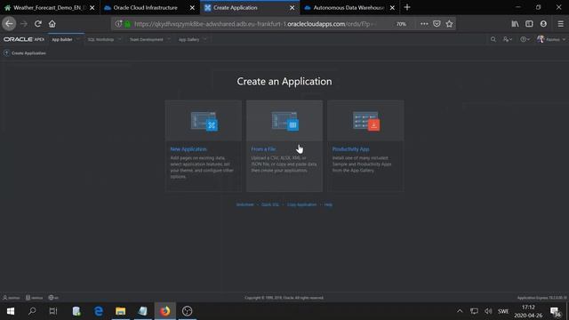Click the New Application card icon
This screenshot has width=569, height=320.
click(x=204, y=121)
